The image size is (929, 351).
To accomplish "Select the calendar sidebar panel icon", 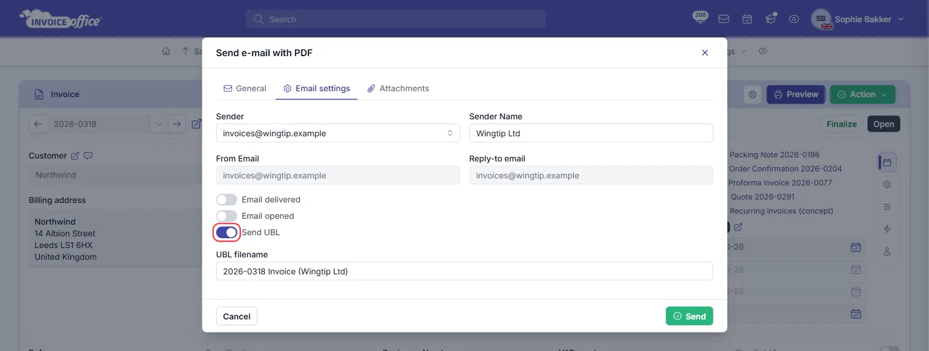I will click(x=887, y=163).
